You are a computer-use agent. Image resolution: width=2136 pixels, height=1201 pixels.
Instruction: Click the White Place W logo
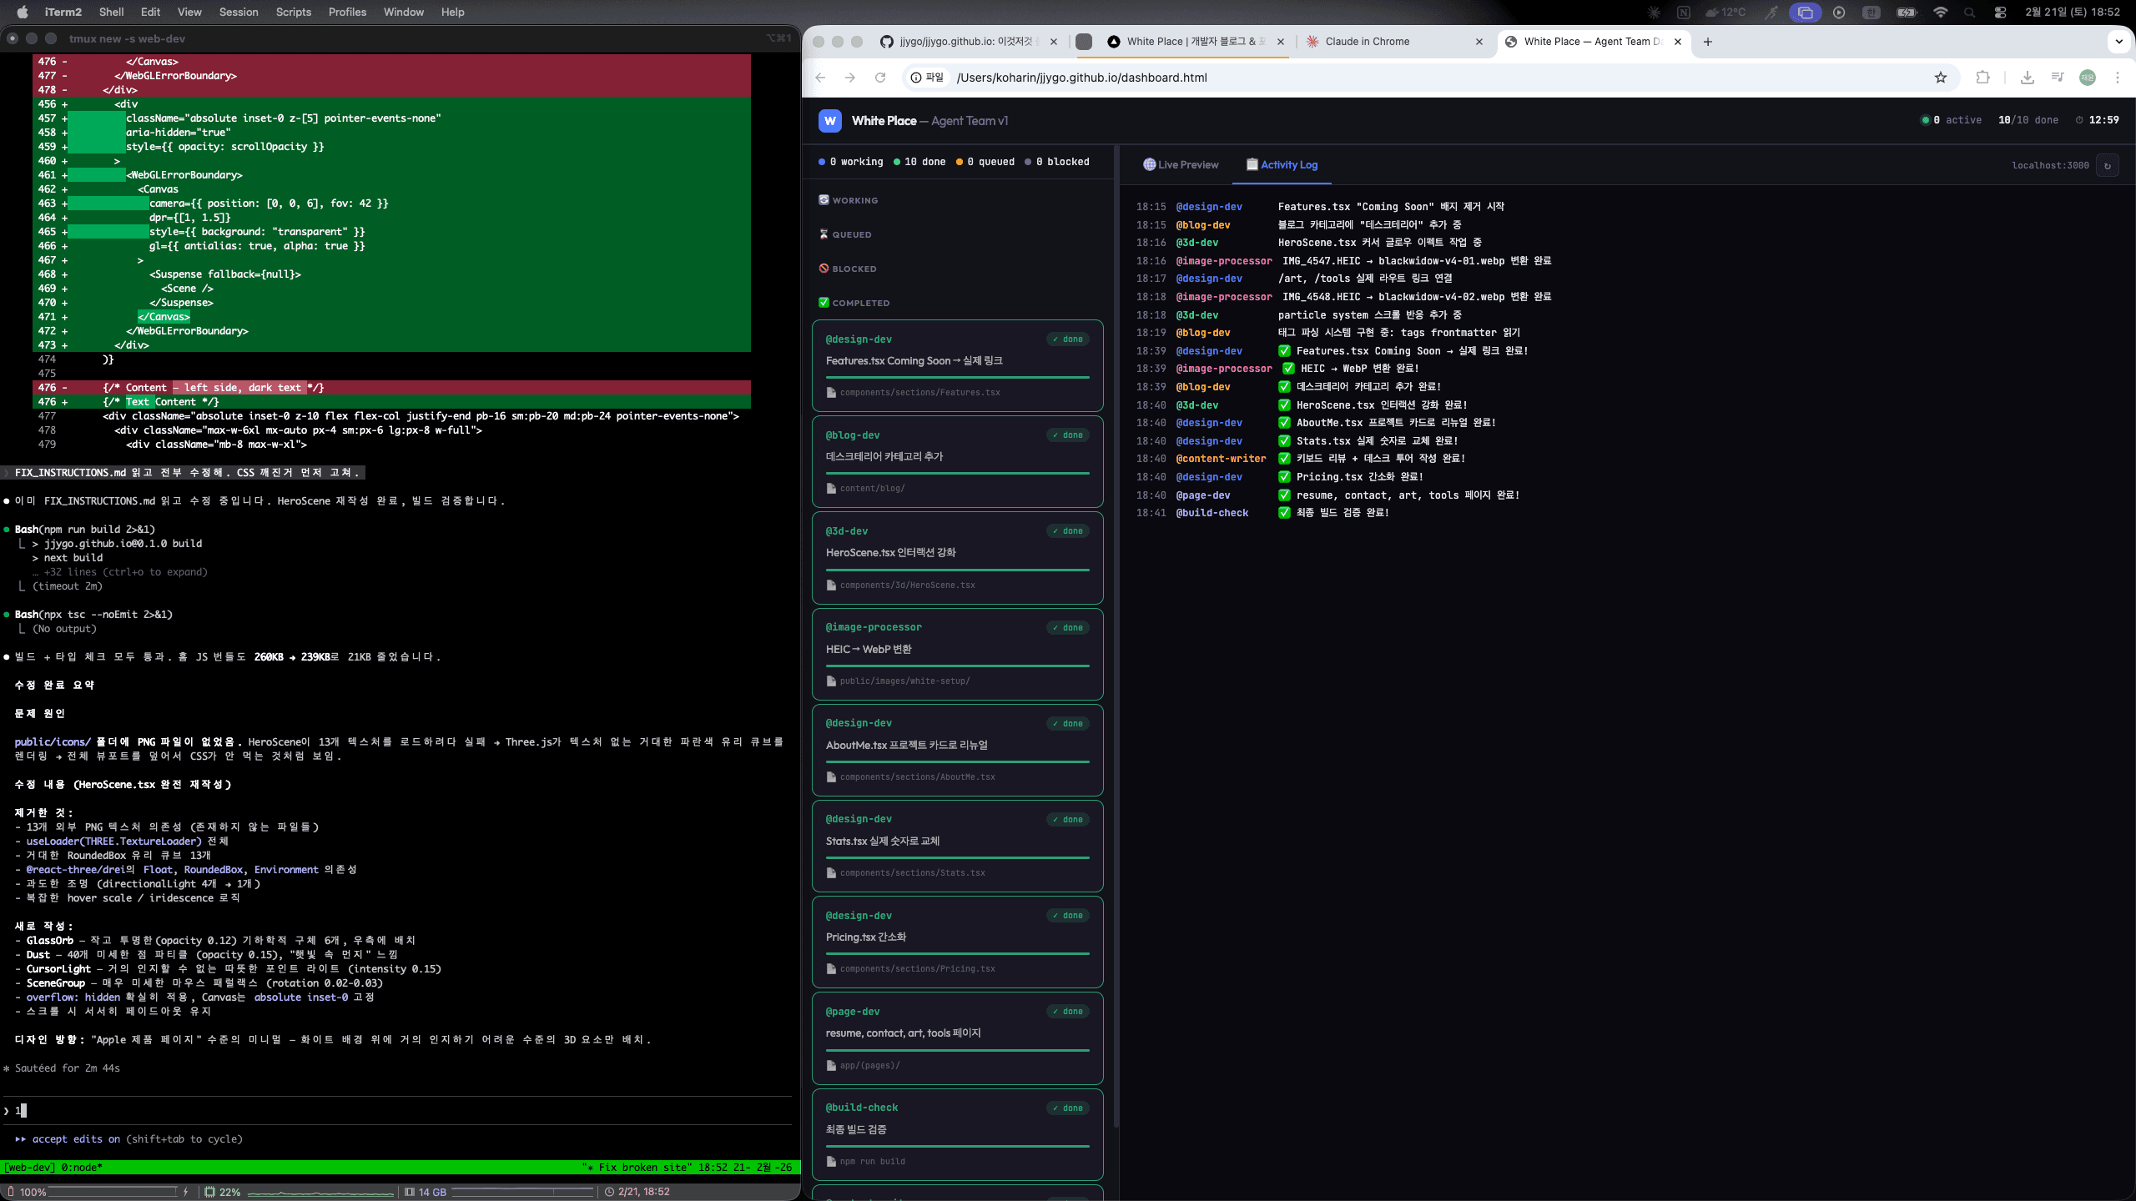[x=829, y=121]
